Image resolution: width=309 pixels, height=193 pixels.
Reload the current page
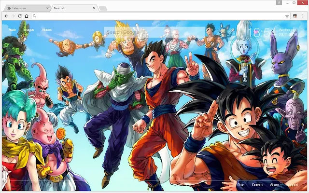pyautogui.click(x=20, y=16)
